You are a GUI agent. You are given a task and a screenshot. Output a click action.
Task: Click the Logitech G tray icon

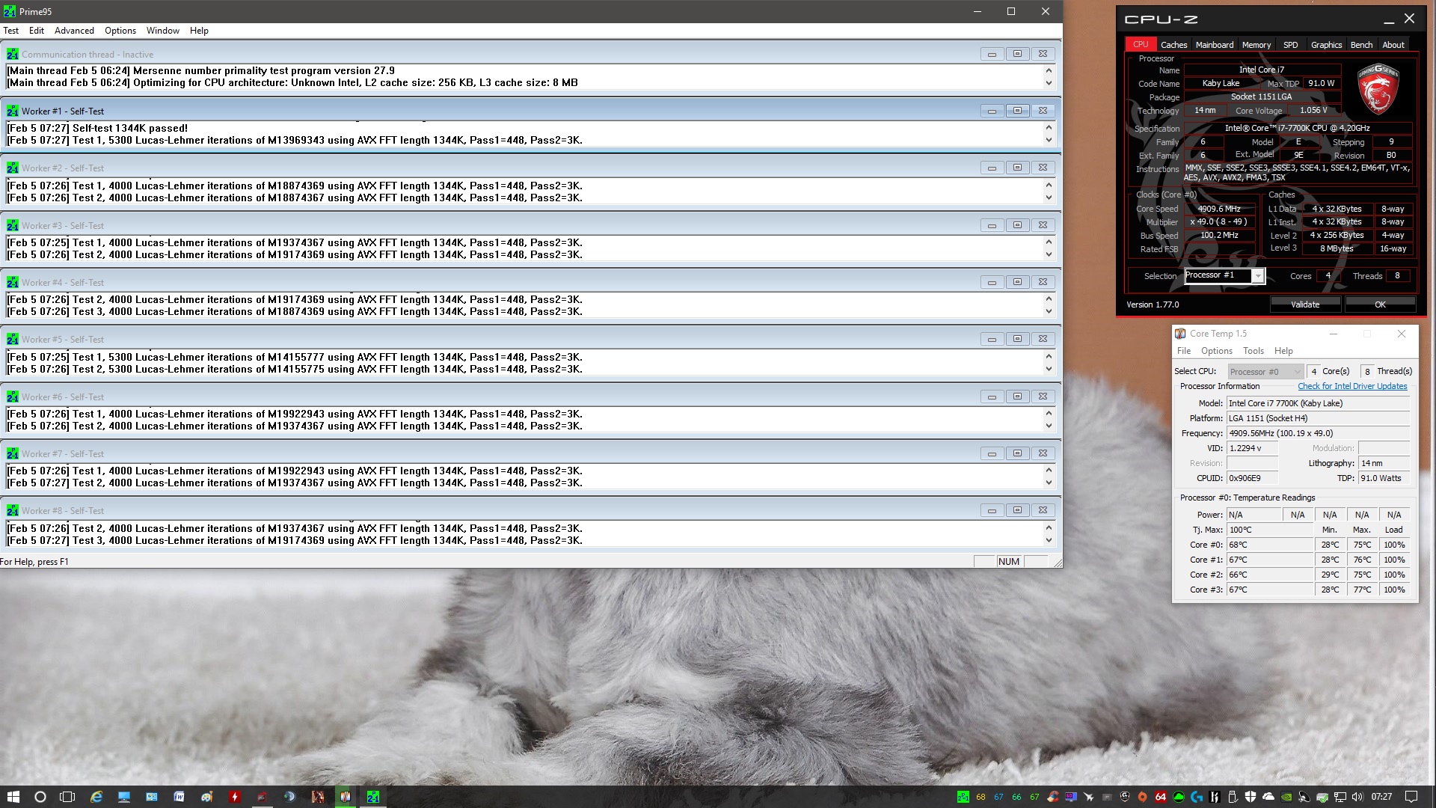click(x=1197, y=797)
